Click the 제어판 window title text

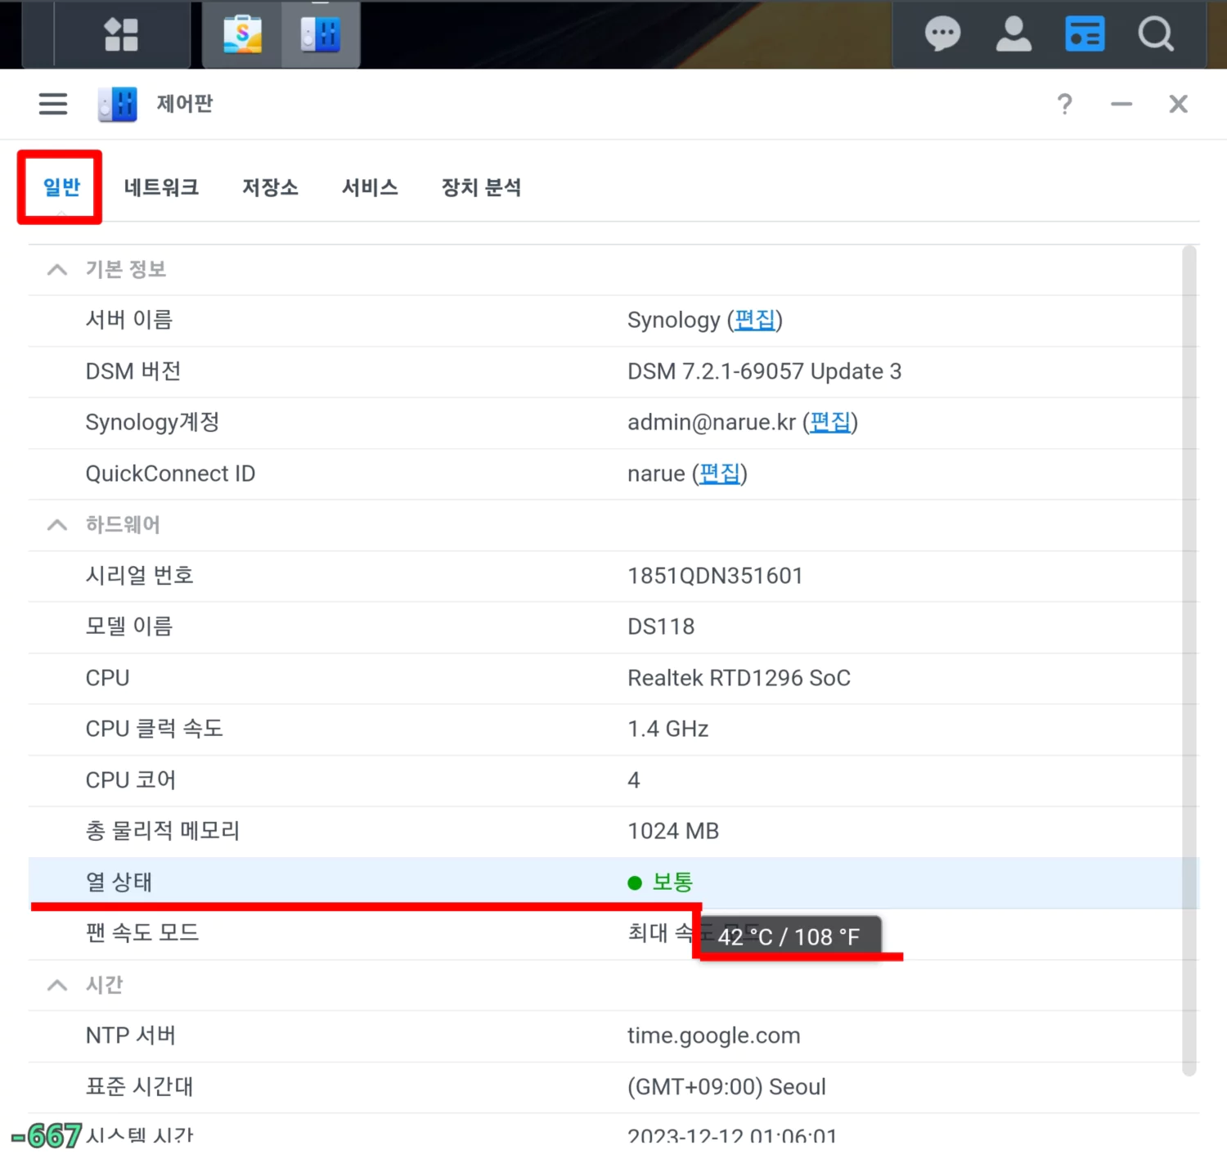185,104
